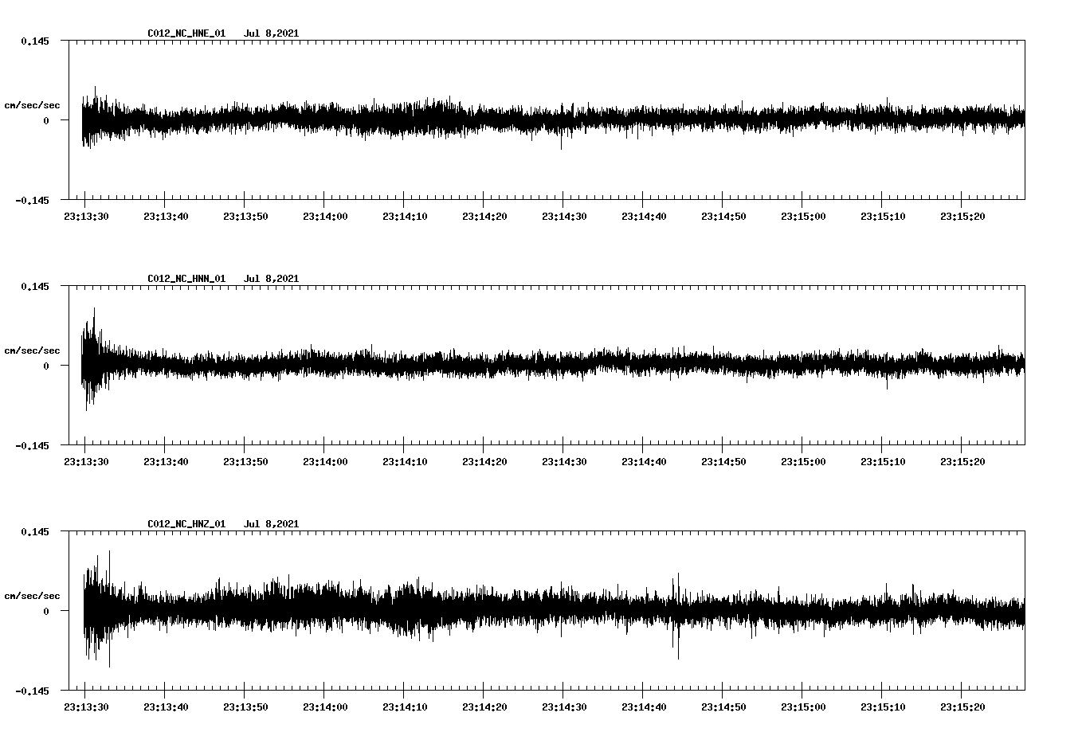
Task: Select the 23:14:20 tick label on middle axis
Action: tap(484, 460)
